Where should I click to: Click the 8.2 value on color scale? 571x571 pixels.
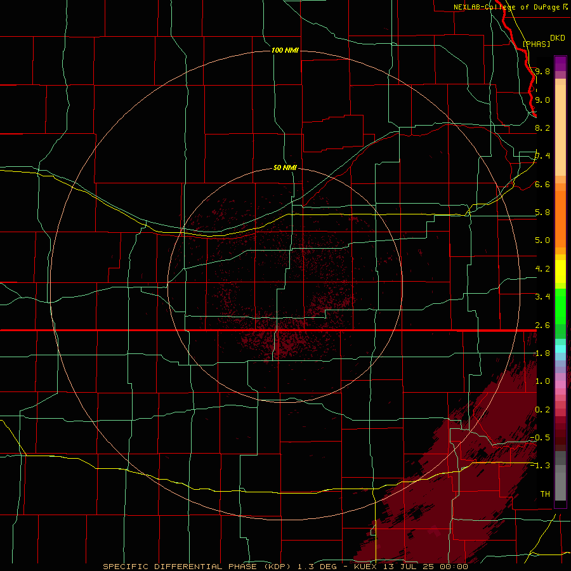pos(542,128)
